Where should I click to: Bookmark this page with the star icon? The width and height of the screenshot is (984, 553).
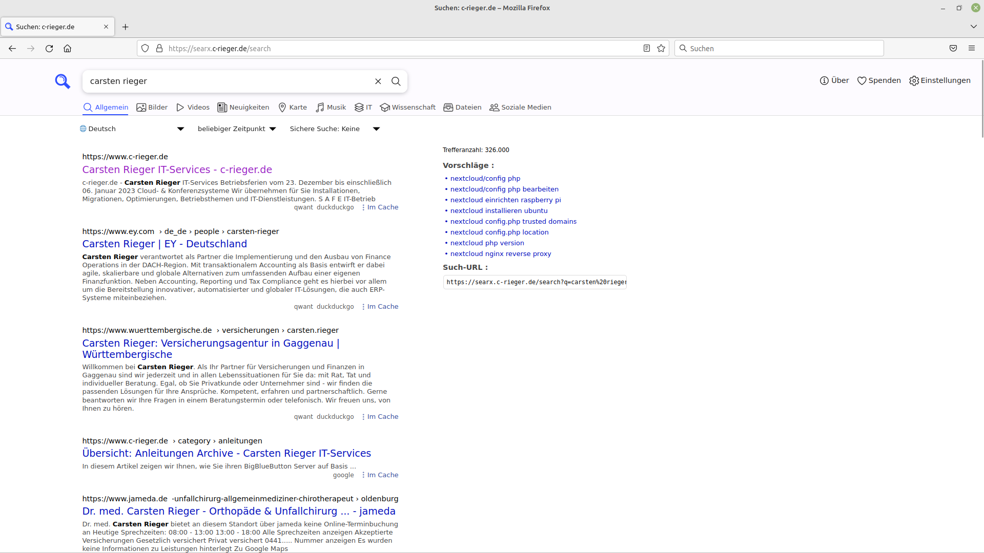661,48
